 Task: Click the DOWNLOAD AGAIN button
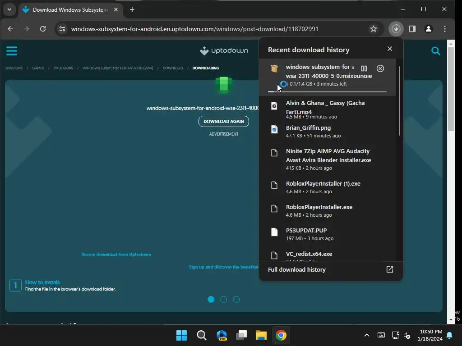click(224, 121)
